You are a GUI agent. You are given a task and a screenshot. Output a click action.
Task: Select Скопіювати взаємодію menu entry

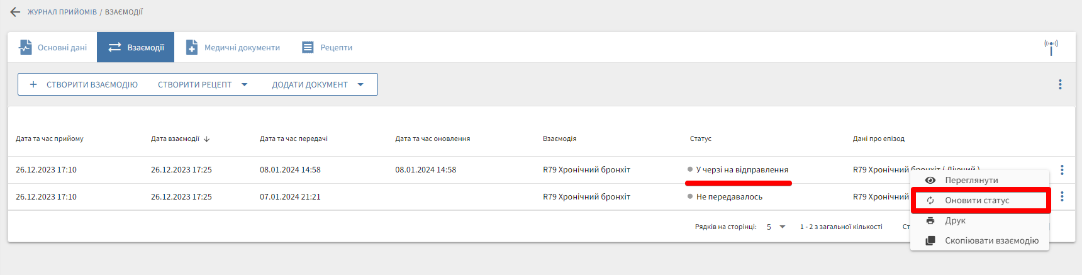[991, 241]
